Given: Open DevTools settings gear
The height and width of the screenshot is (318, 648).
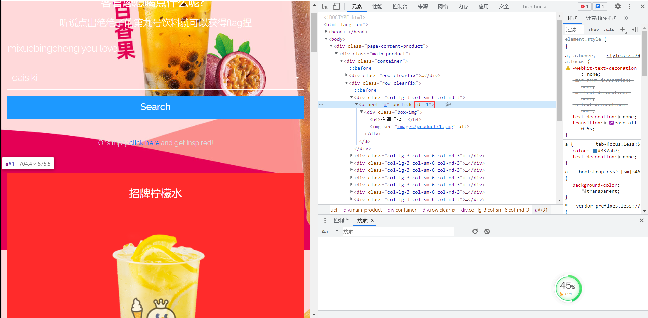Looking at the screenshot, I should tap(618, 6).
